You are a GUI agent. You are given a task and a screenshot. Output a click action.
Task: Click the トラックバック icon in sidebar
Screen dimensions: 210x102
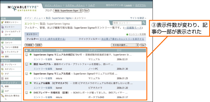[x=2, y=52]
